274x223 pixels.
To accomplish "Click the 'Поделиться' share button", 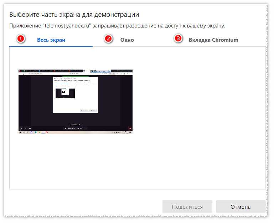I will [187, 207].
